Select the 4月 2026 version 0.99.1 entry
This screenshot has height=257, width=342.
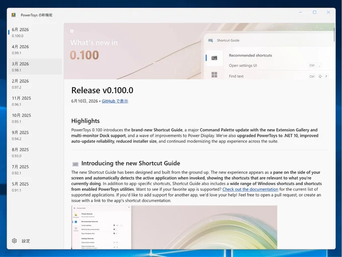tap(35, 49)
